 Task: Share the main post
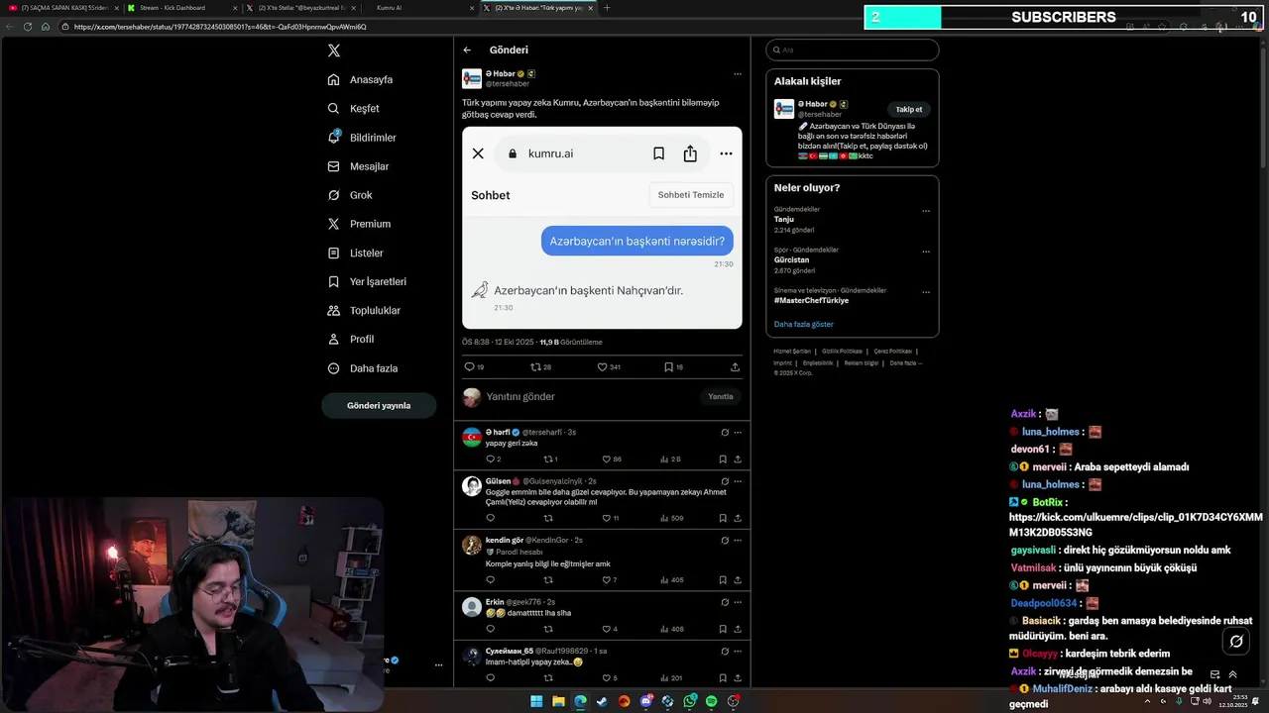(735, 366)
